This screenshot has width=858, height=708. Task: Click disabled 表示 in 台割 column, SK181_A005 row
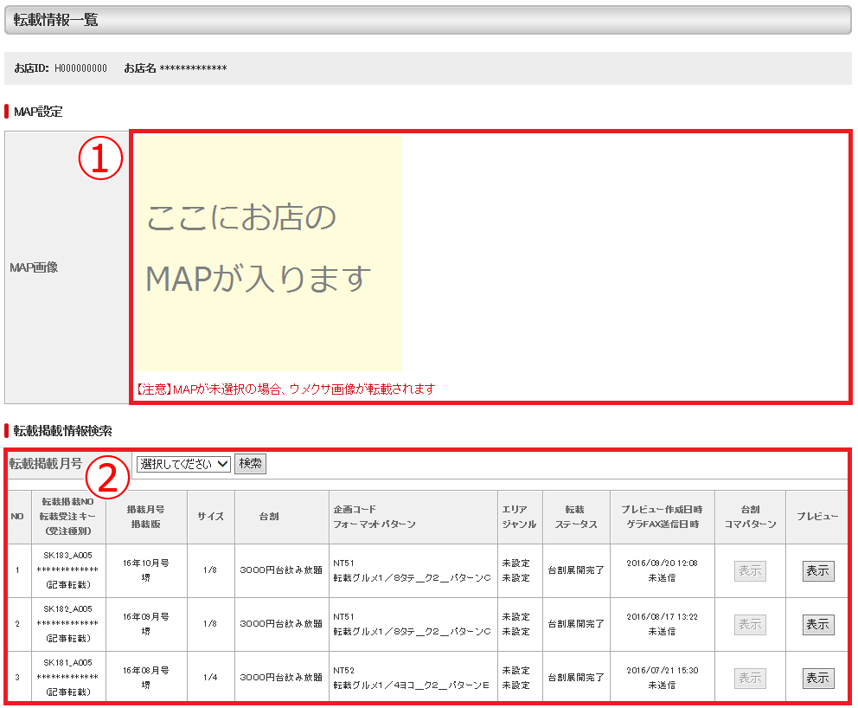(x=750, y=678)
